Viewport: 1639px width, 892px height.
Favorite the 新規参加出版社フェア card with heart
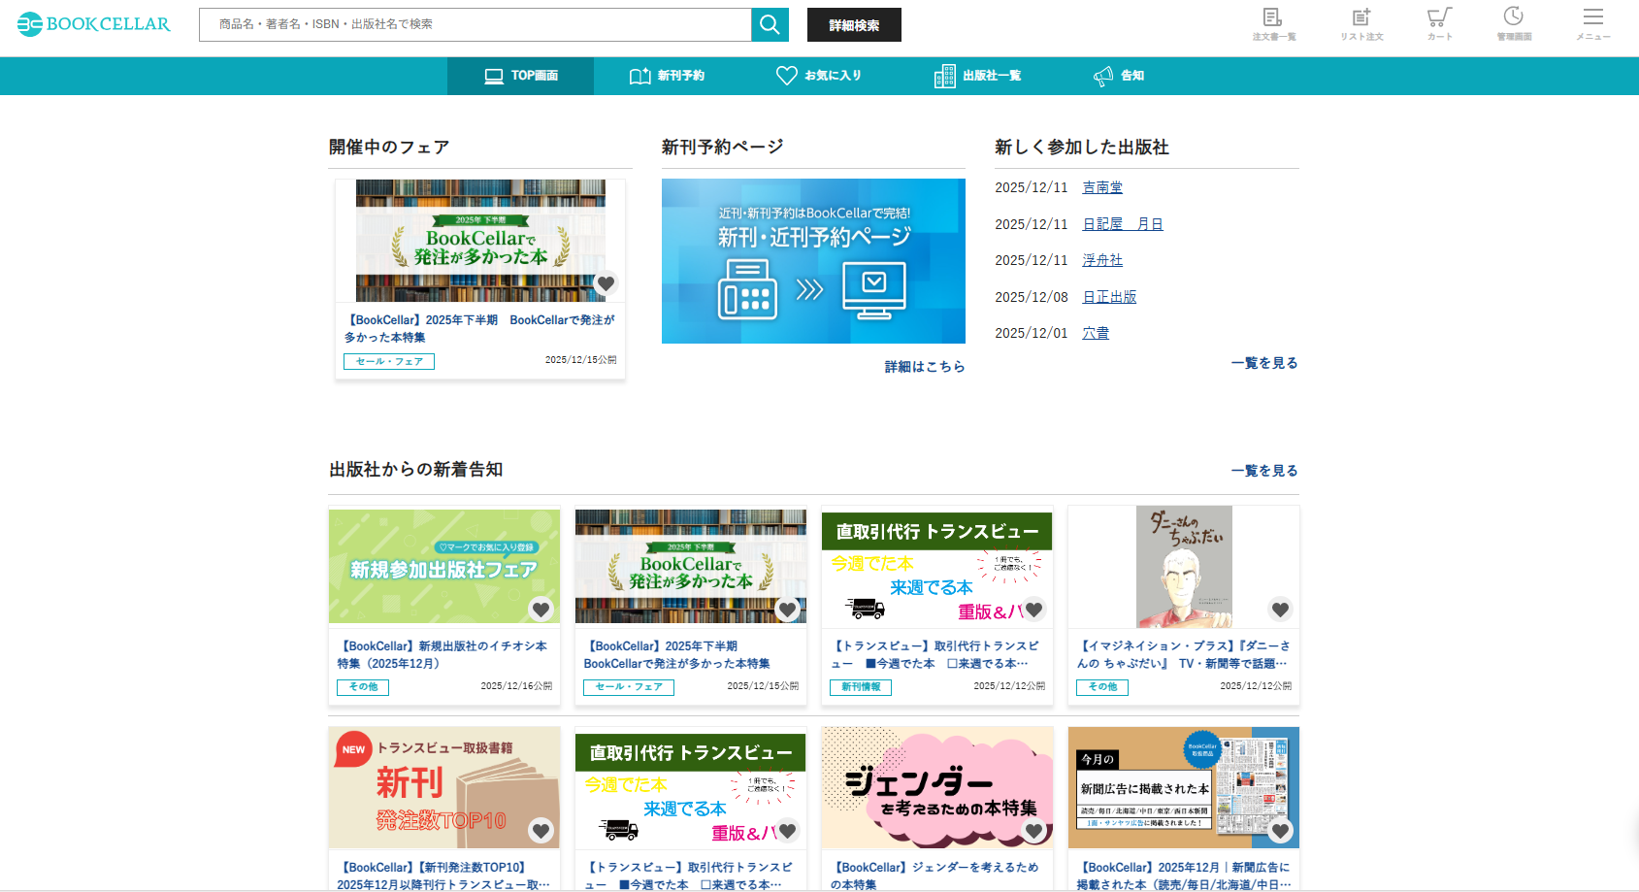541,610
